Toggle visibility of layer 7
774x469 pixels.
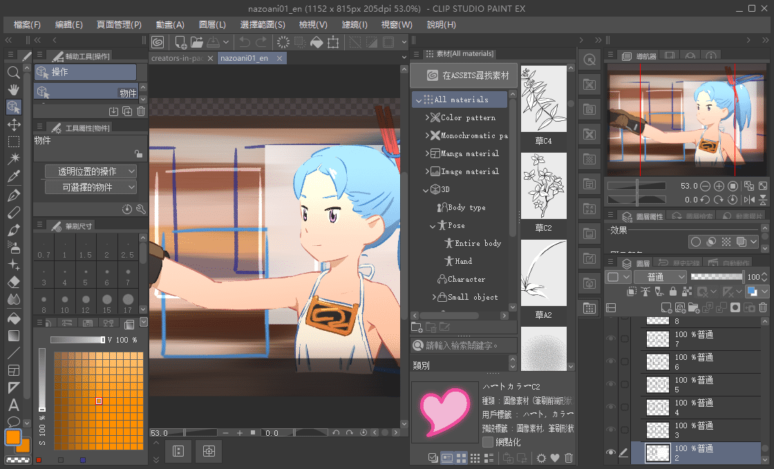[x=611, y=338]
